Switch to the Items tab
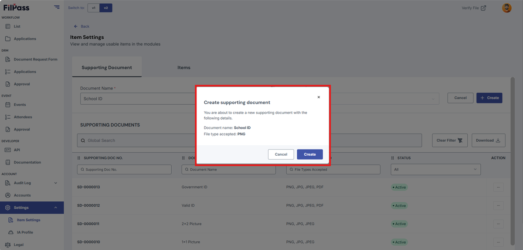The width and height of the screenshot is (523, 250). click(184, 67)
